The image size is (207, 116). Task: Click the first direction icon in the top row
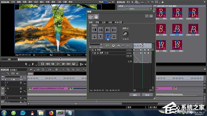click(94, 30)
